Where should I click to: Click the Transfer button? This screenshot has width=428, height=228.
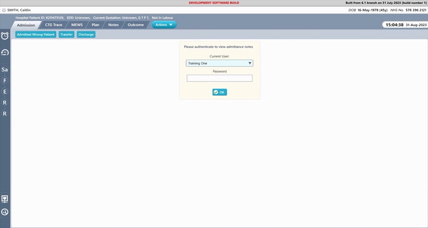point(66,35)
